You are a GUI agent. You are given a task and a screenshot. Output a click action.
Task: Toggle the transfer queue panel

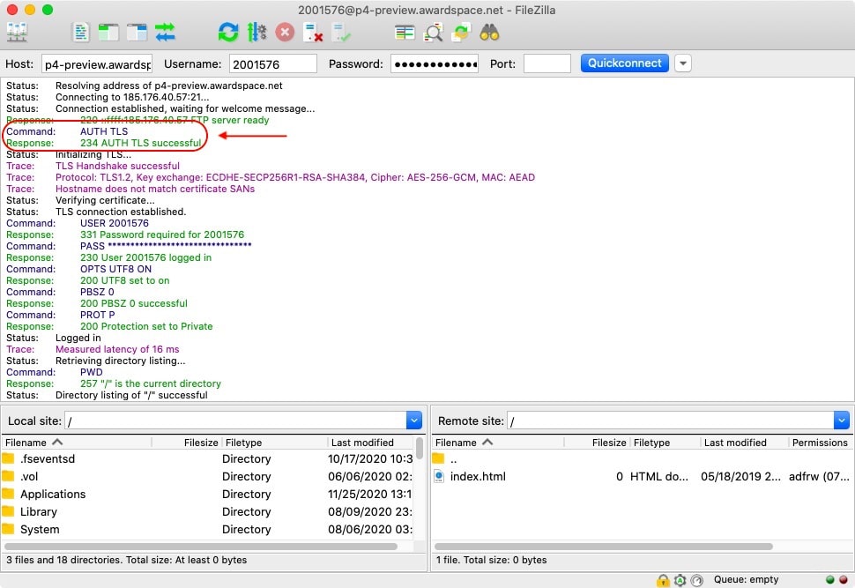(x=164, y=32)
